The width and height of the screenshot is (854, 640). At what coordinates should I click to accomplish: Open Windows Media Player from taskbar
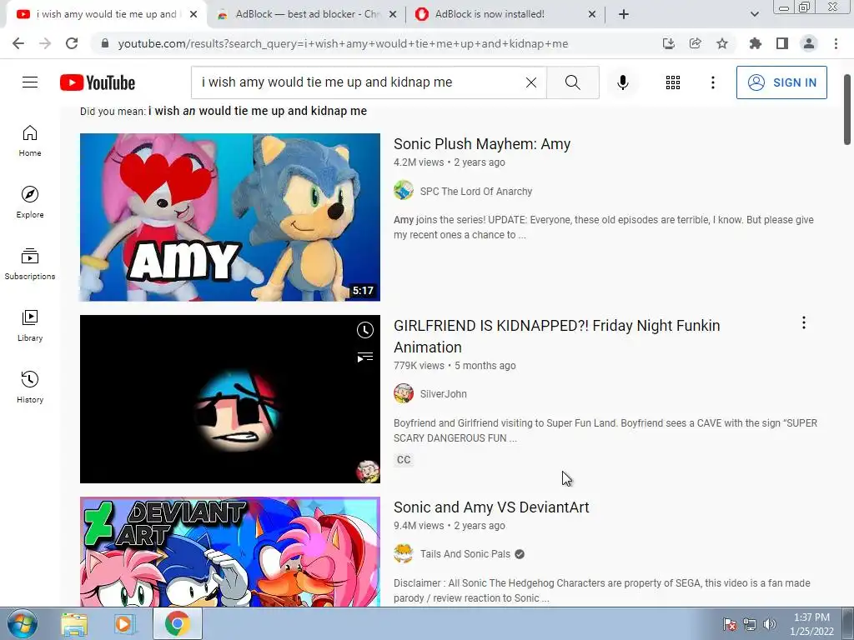point(124,624)
